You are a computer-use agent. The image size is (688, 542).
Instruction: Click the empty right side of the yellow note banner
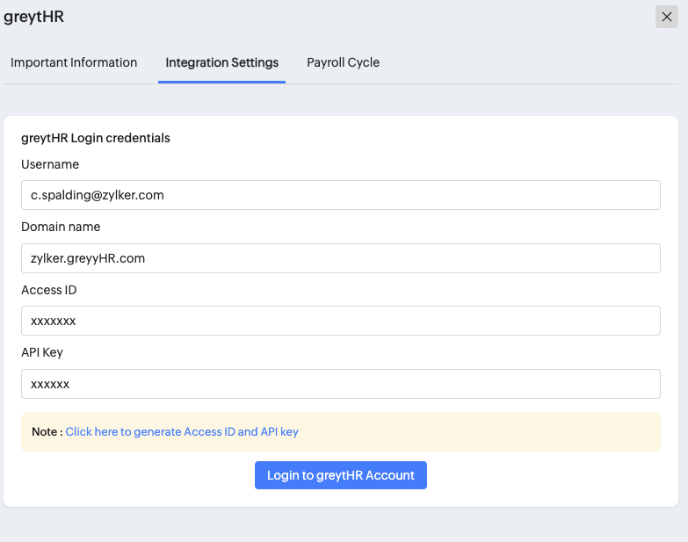click(527, 432)
